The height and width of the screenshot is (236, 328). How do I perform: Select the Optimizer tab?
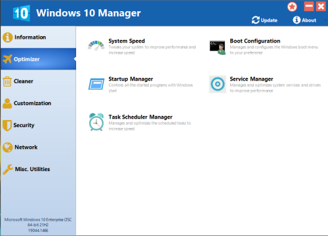[x=38, y=59]
